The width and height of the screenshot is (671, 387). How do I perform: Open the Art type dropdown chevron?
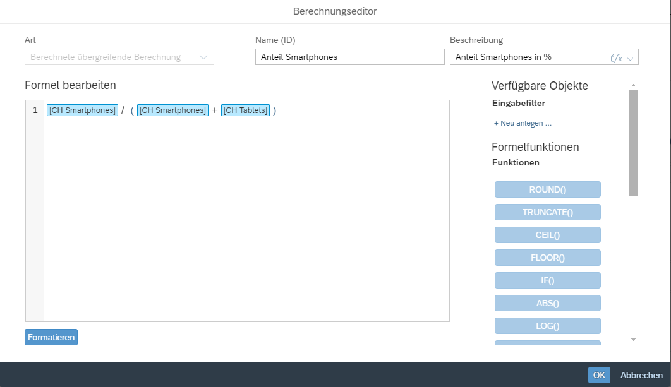coord(203,57)
